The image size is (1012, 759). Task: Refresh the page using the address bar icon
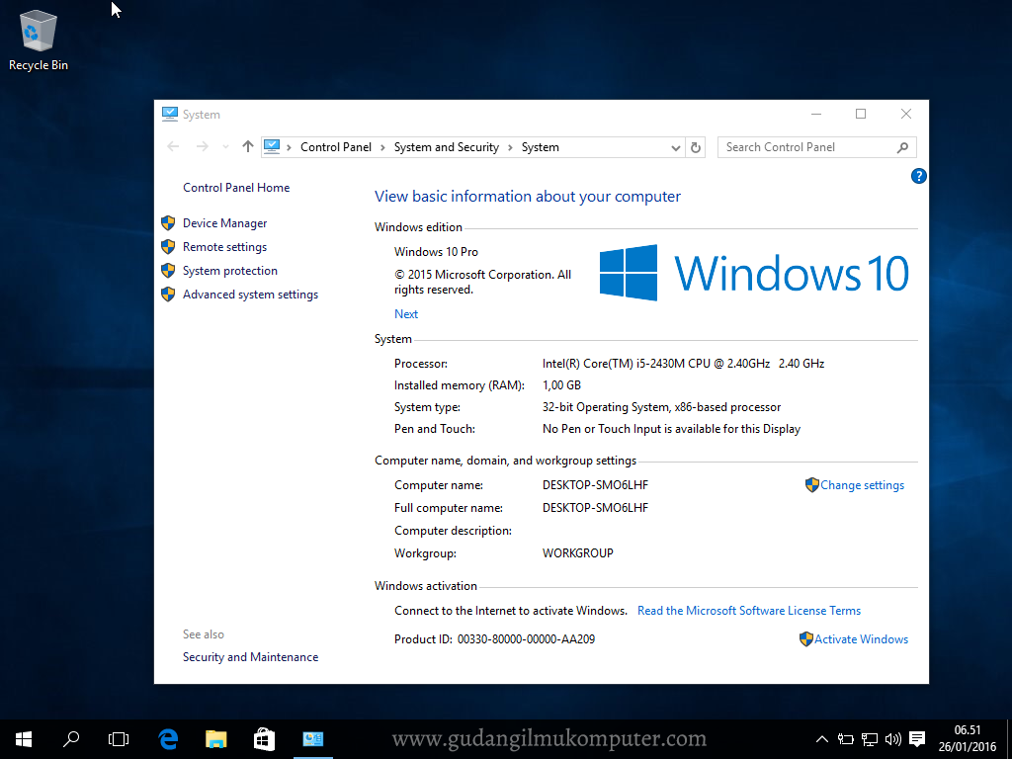pos(695,146)
